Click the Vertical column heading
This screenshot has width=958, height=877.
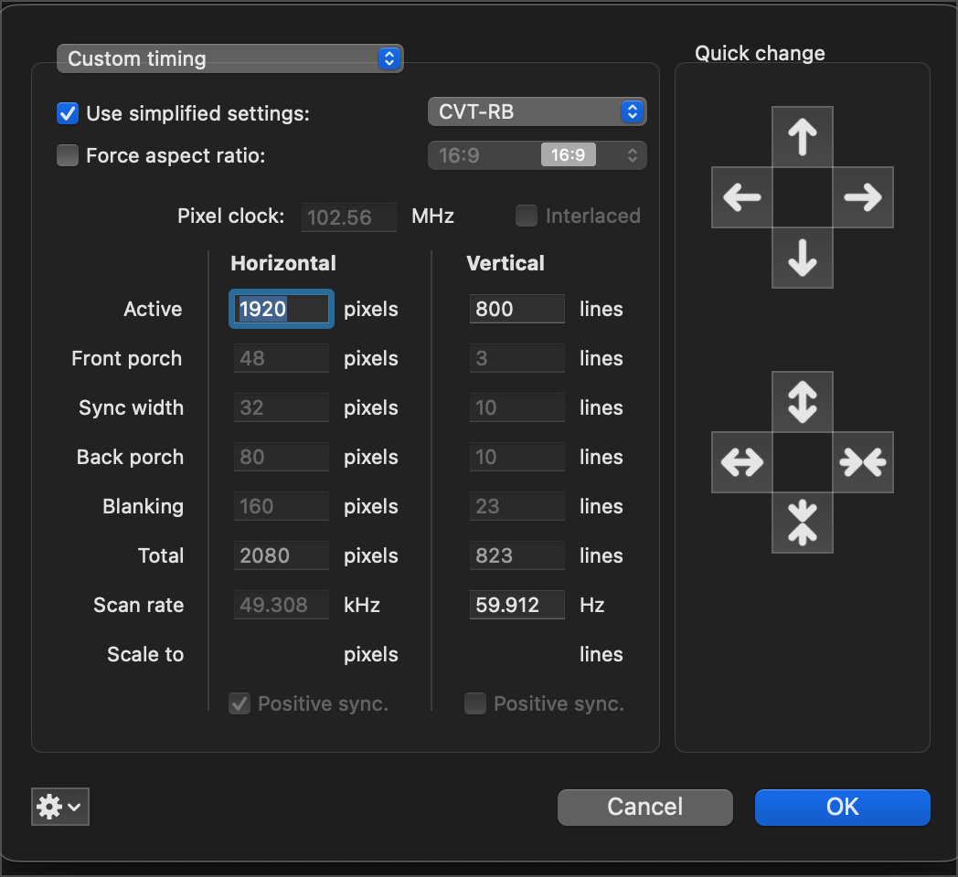[x=506, y=263]
